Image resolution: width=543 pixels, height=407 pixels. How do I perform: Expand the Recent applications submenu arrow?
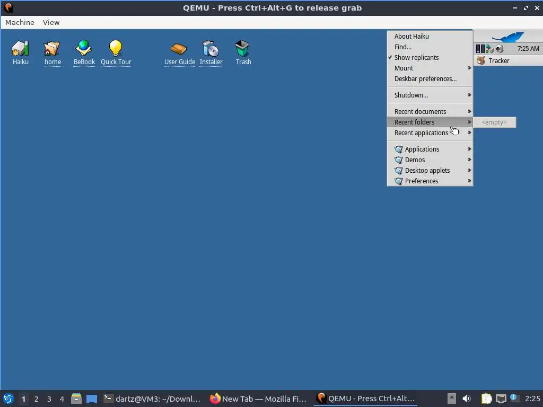[469, 133]
